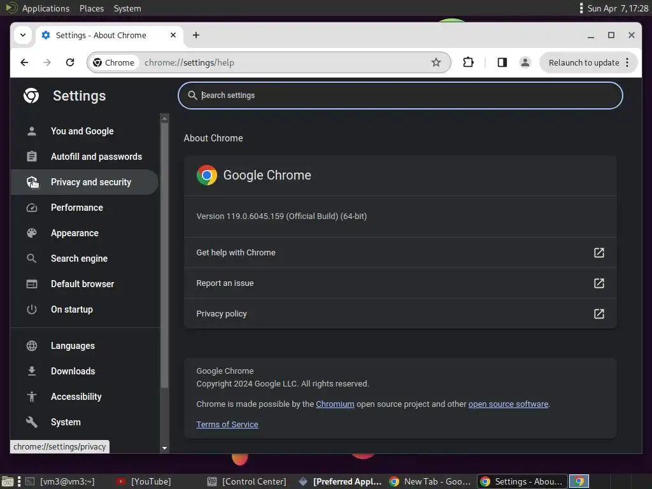Open the Chromium link
This screenshot has width=652, height=489.
coord(335,404)
